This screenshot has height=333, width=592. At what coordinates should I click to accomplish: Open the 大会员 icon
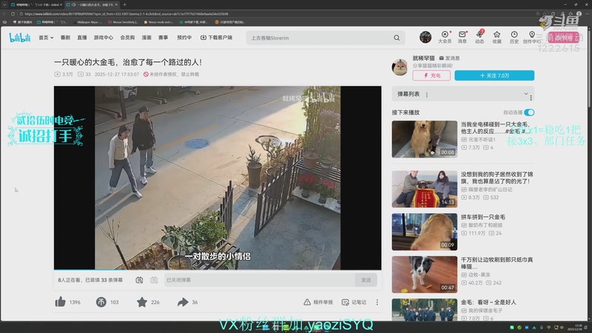tap(445, 38)
